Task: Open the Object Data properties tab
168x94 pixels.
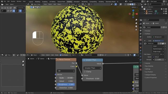Action: pyautogui.click(x=141, y=63)
